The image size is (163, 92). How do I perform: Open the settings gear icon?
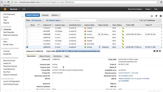(x=156, y=16)
